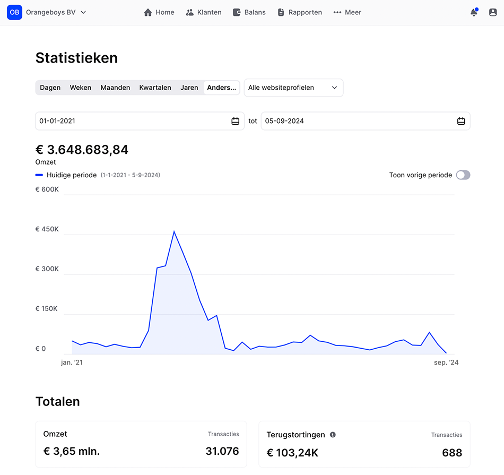The height and width of the screenshot is (475, 504).
Task: Click the 688 refund transactions value
Action: 452,453
